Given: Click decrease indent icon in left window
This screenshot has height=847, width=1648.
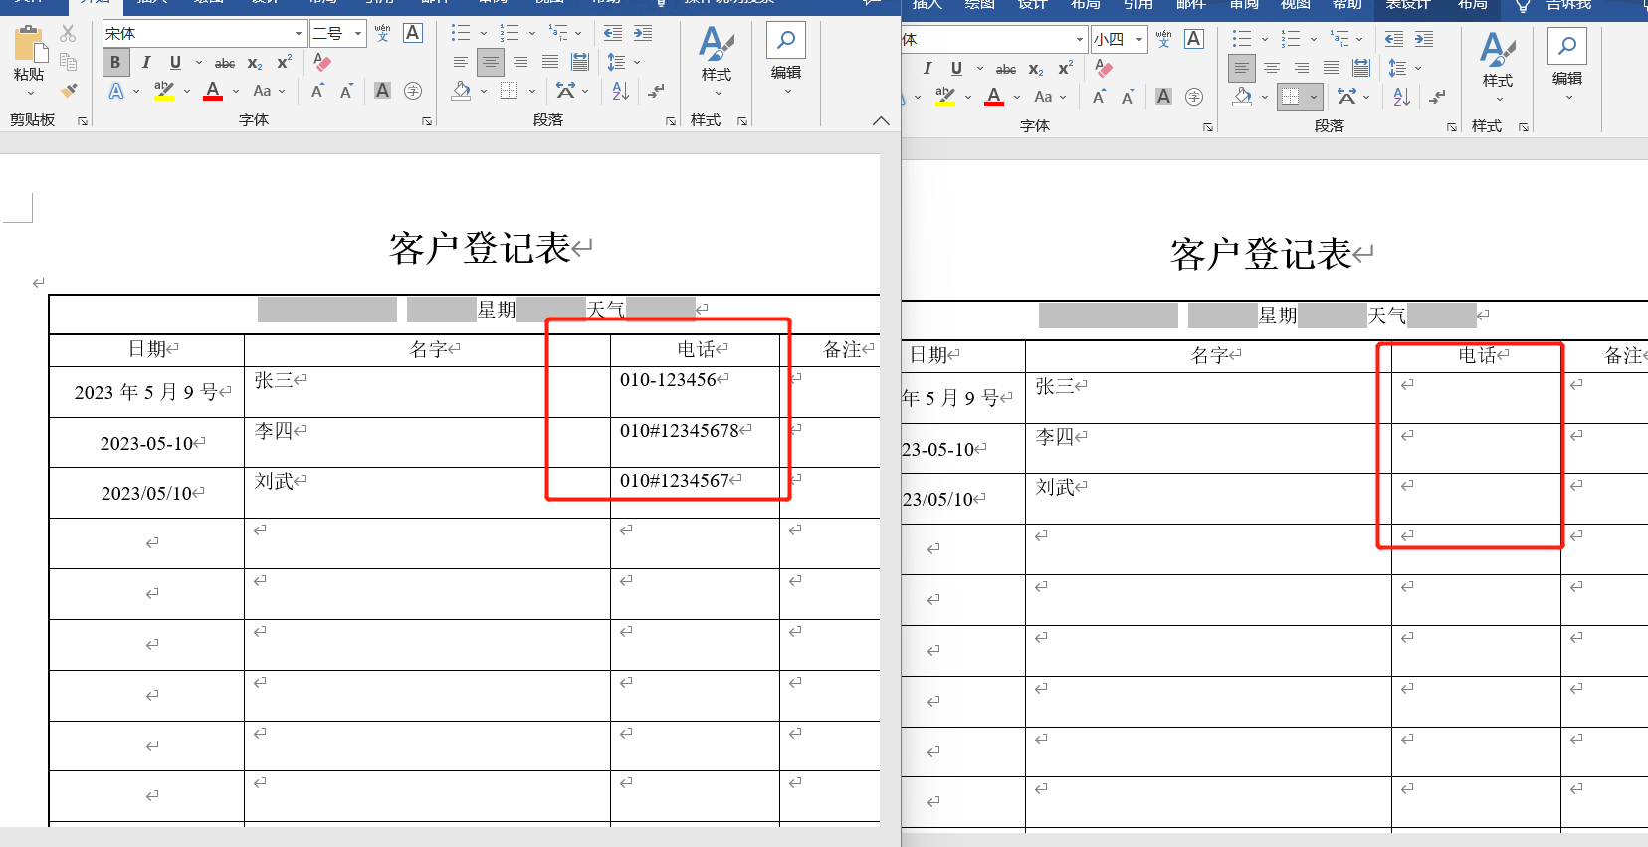Looking at the screenshot, I should pos(613,33).
